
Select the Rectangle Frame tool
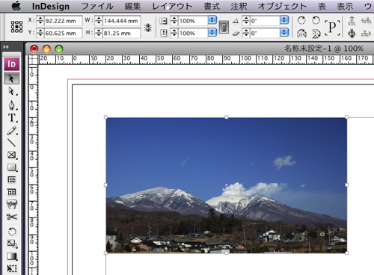tap(11, 155)
